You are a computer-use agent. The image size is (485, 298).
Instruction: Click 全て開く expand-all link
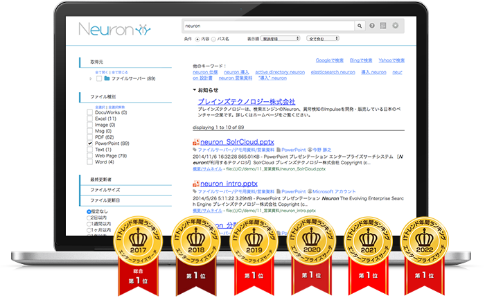point(102,72)
